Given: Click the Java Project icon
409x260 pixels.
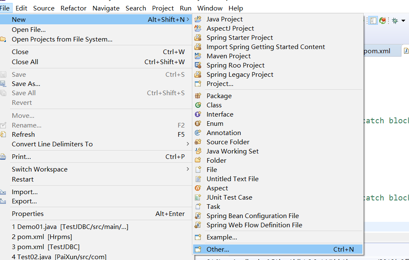Looking at the screenshot, I should (x=198, y=19).
